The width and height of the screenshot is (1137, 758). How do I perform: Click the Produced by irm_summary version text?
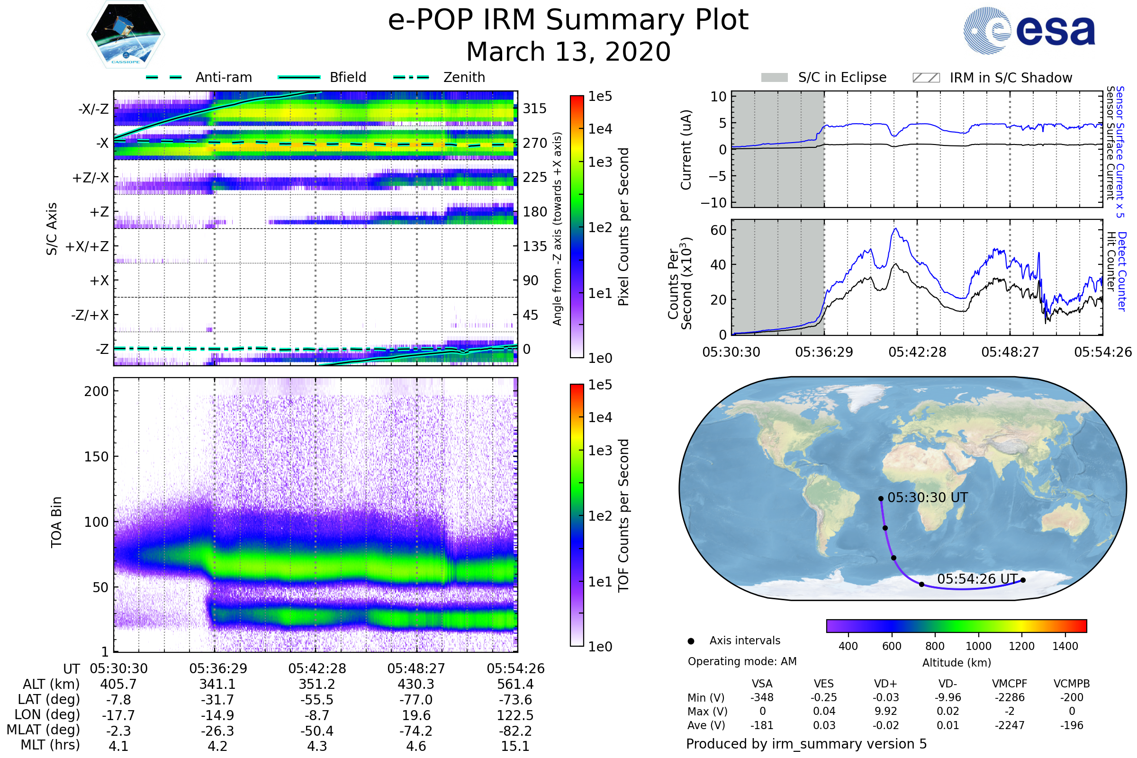pyautogui.click(x=806, y=743)
